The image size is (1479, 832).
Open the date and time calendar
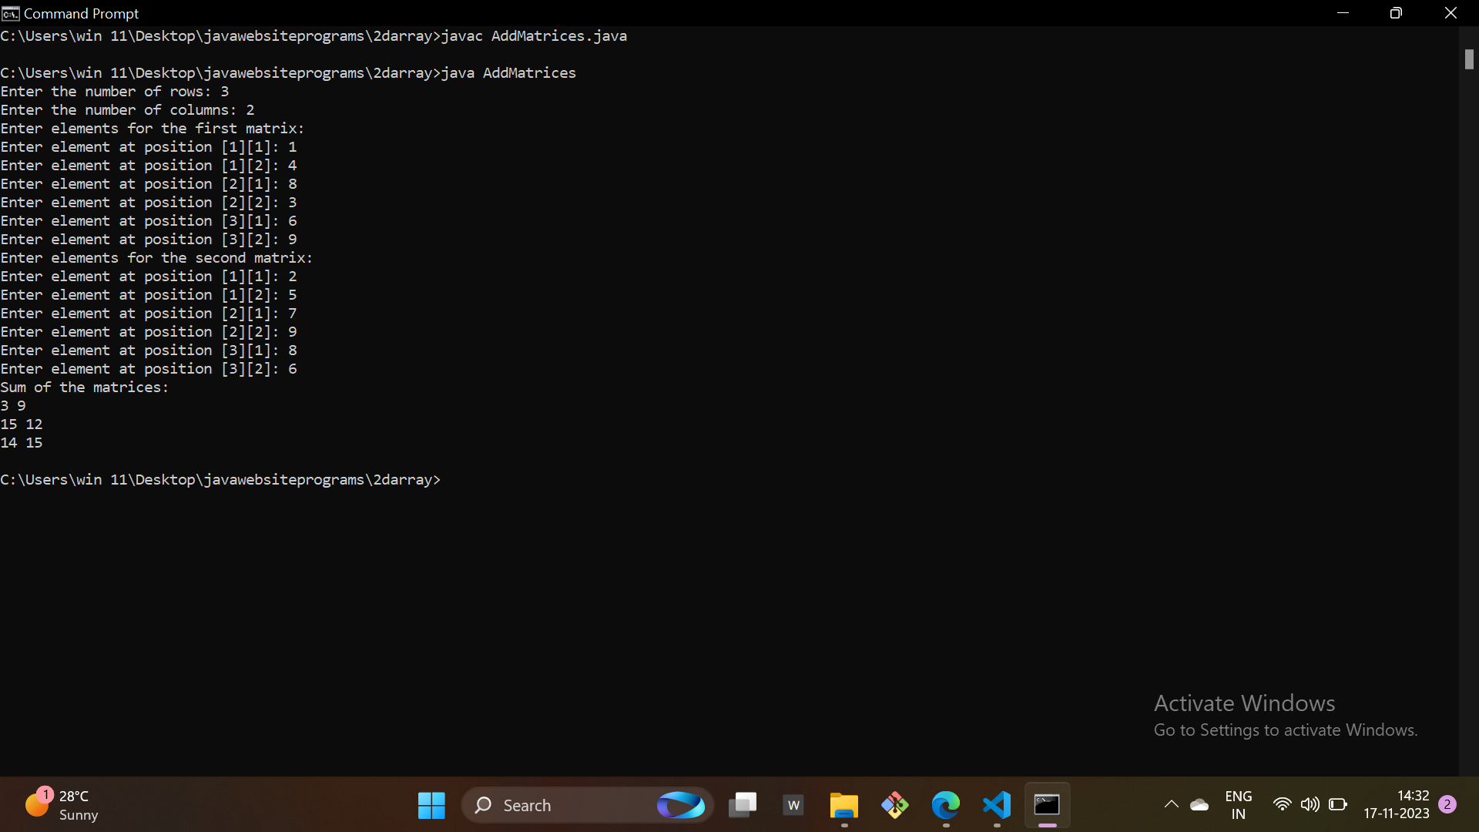(x=1396, y=804)
